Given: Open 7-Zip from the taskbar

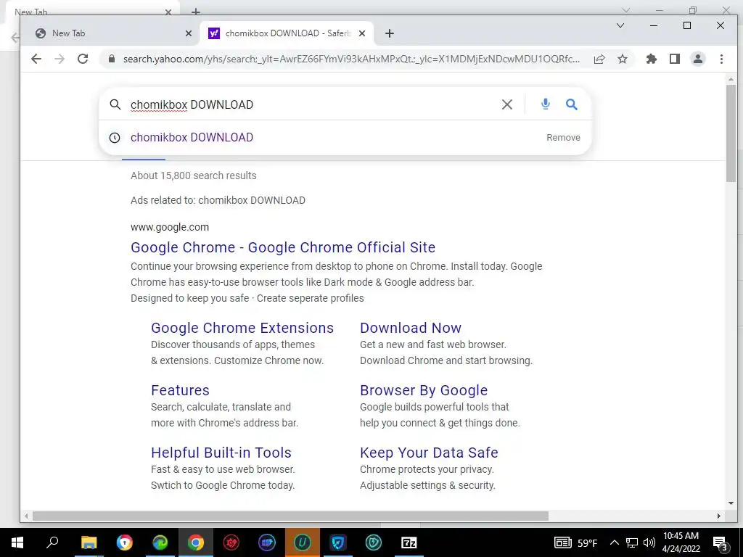Looking at the screenshot, I should pos(409,542).
